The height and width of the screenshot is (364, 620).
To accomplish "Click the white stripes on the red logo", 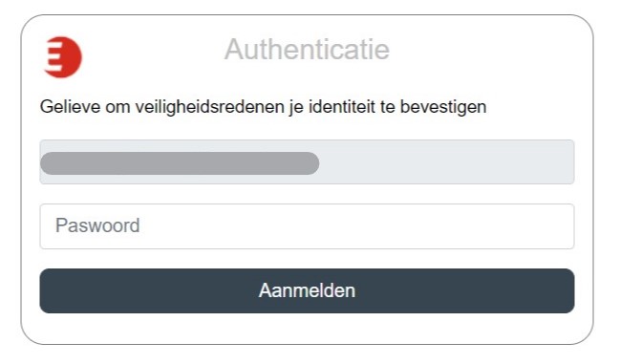I will [53, 57].
